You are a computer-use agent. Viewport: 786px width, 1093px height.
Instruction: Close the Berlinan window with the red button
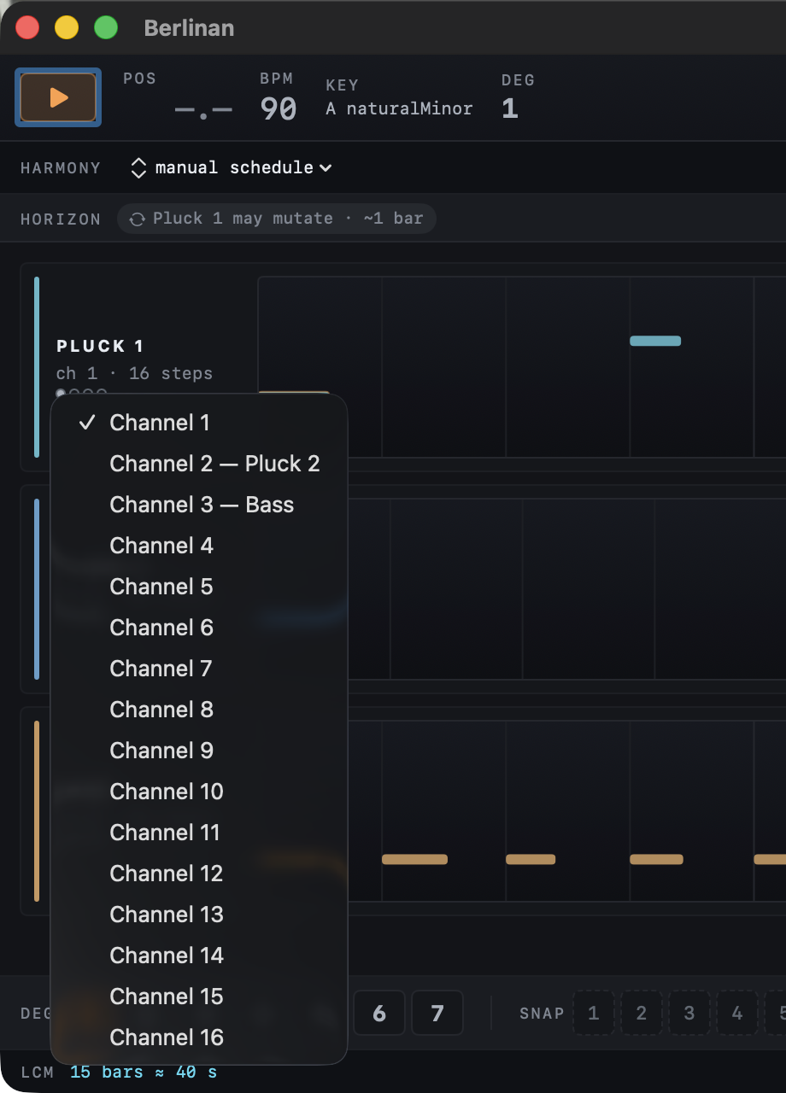pyautogui.click(x=27, y=27)
